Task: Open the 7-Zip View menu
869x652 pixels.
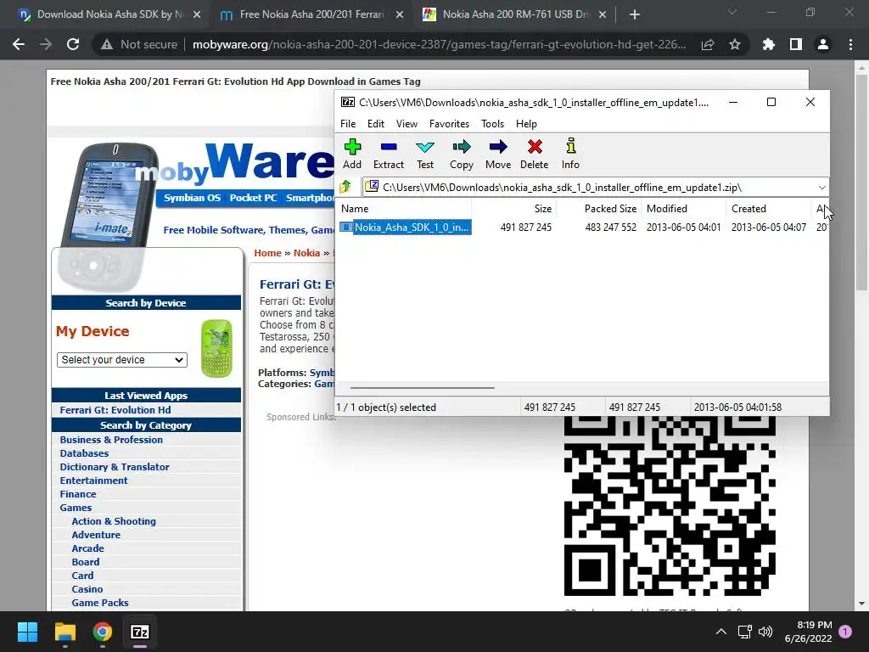Action: point(406,124)
